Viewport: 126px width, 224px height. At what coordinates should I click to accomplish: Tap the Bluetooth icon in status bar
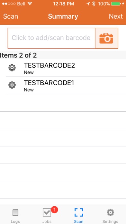click(94, 4)
